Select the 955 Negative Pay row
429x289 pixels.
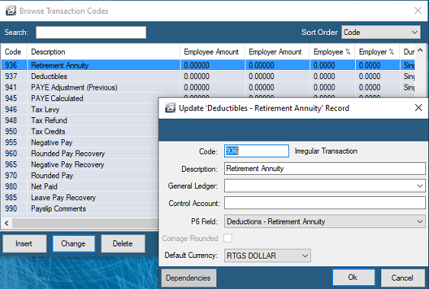click(x=80, y=142)
